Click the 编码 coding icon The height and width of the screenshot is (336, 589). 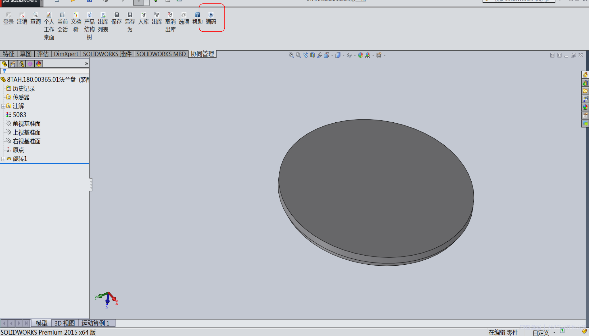point(211,19)
